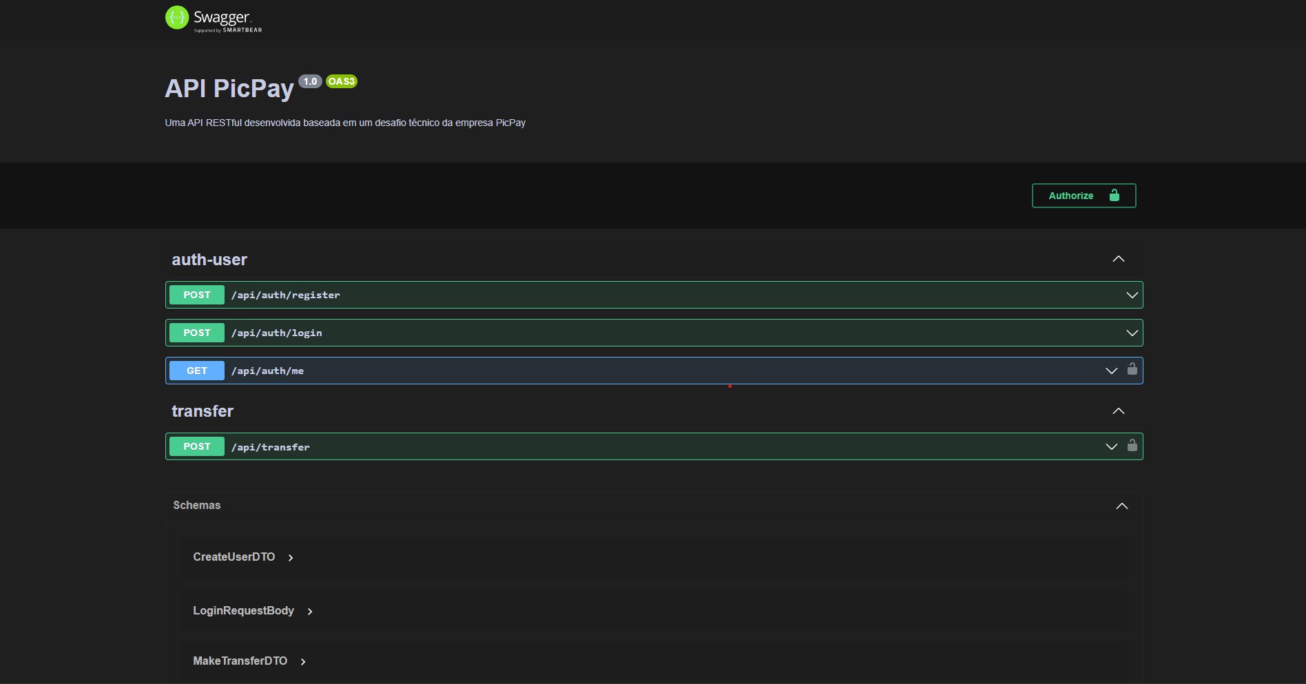Screen dimensions: 1306x684
Task: Click the Schemas heading text
Action: tap(197, 505)
